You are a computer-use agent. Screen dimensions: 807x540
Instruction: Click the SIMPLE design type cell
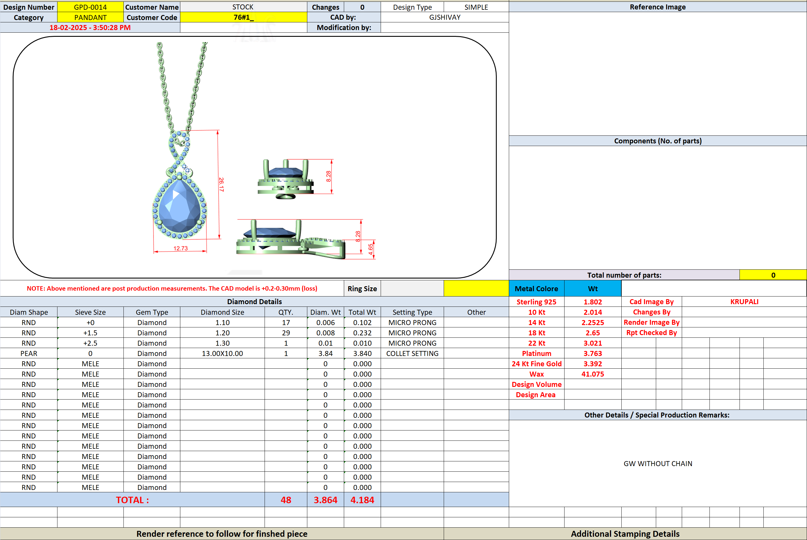pos(476,7)
